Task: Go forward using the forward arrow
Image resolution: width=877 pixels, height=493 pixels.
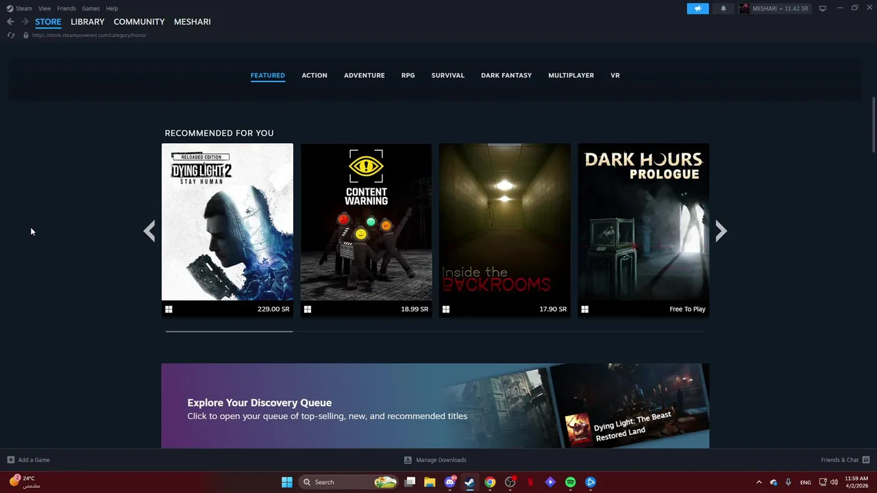Action: [x=25, y=22]
